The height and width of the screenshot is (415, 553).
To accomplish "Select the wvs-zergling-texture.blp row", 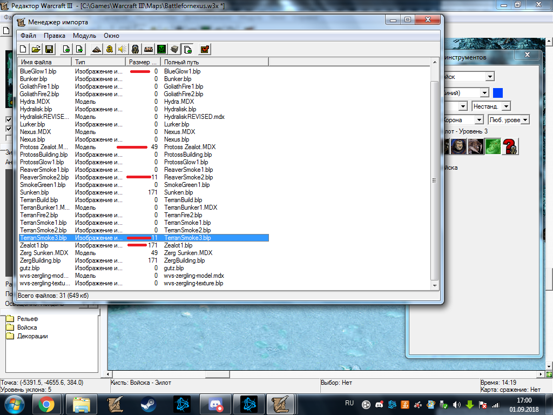I will coord(144,283).
